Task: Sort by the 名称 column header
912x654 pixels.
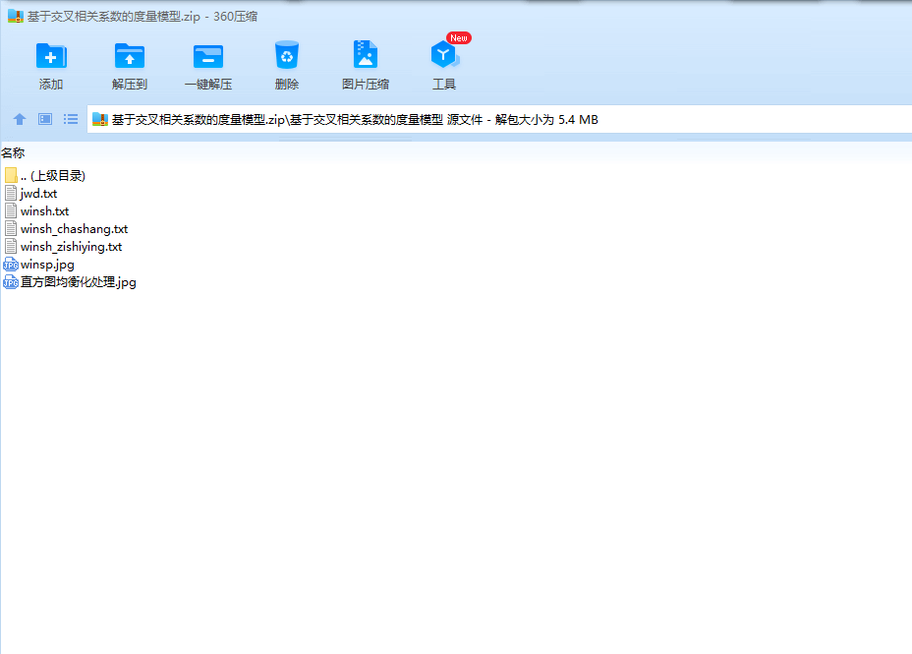Action: coord(13,153)
